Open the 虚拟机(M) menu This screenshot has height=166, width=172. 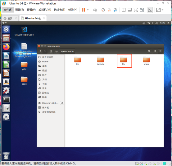[45, 10]
